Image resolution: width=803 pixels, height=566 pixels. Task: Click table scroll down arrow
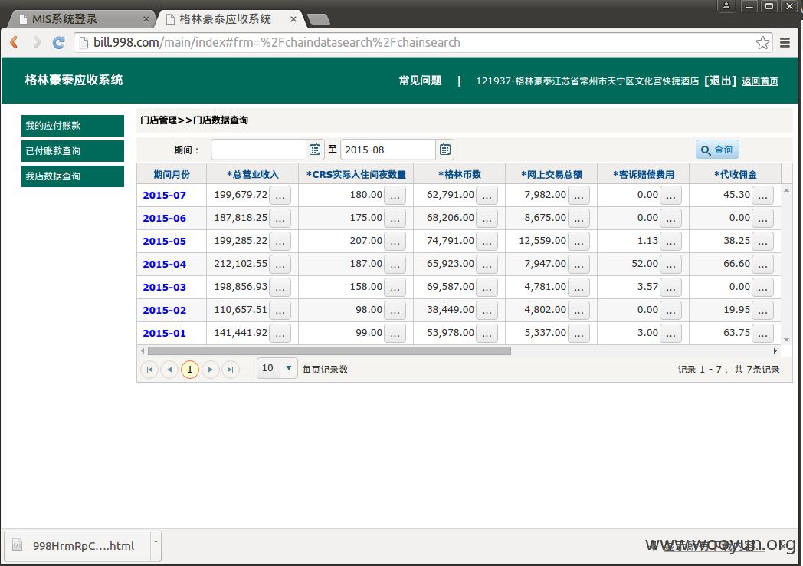coord(787,340)
